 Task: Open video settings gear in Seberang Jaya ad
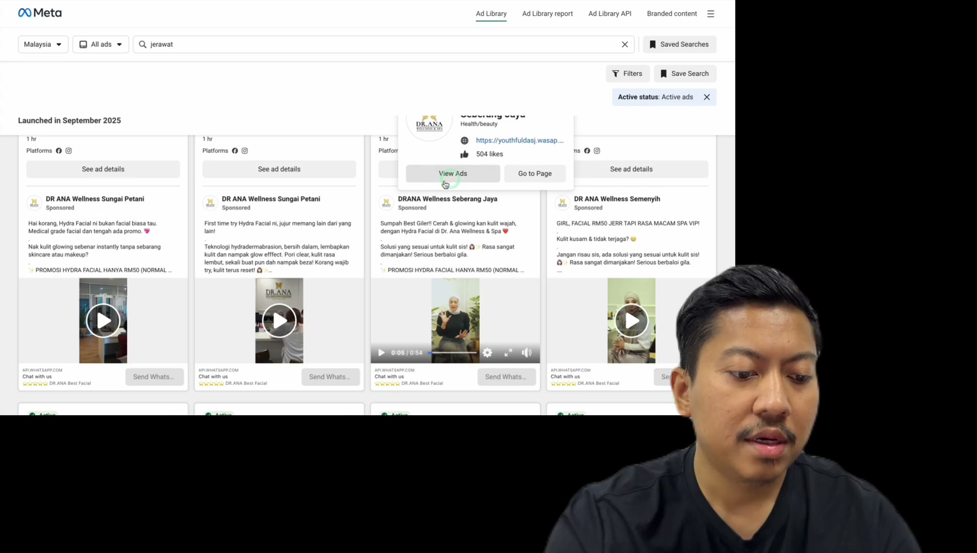coord(487,353)
